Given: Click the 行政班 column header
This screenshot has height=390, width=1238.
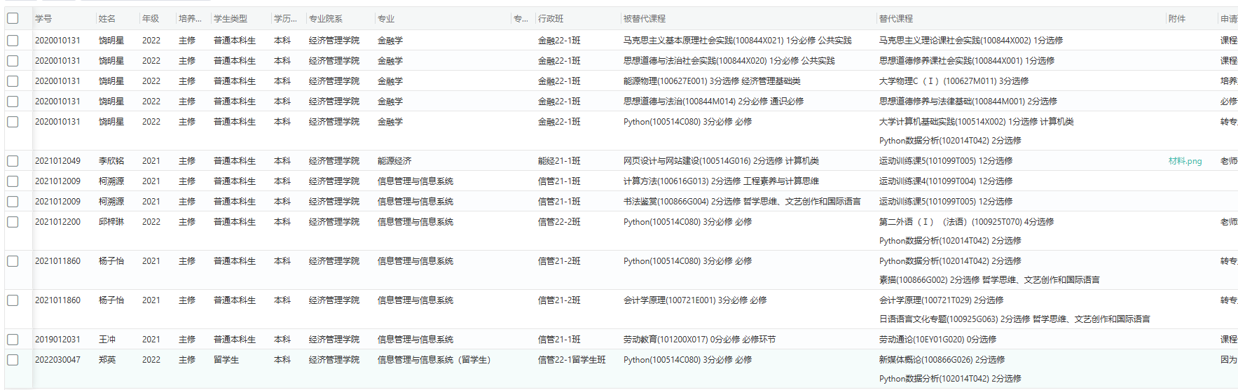Looking at the screenshot, I should click(551, 19).
